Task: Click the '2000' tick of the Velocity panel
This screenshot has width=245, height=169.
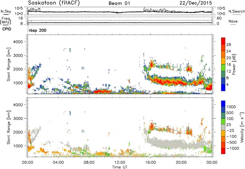Action: click(18, 132)
